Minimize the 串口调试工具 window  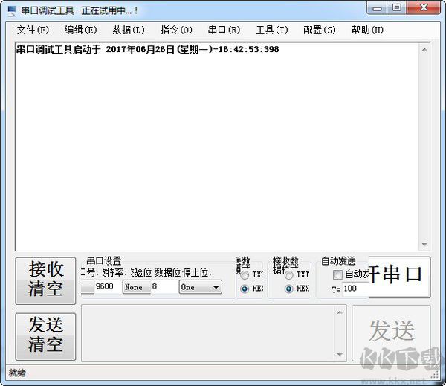point(377,7)
